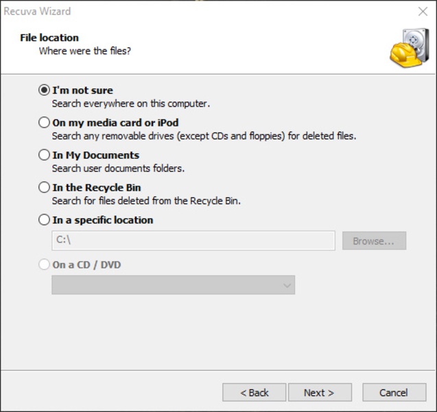Pick the "In the Recycle Bin" option
437x412 pixels.
pyautogui.click(x=45, y=187)
